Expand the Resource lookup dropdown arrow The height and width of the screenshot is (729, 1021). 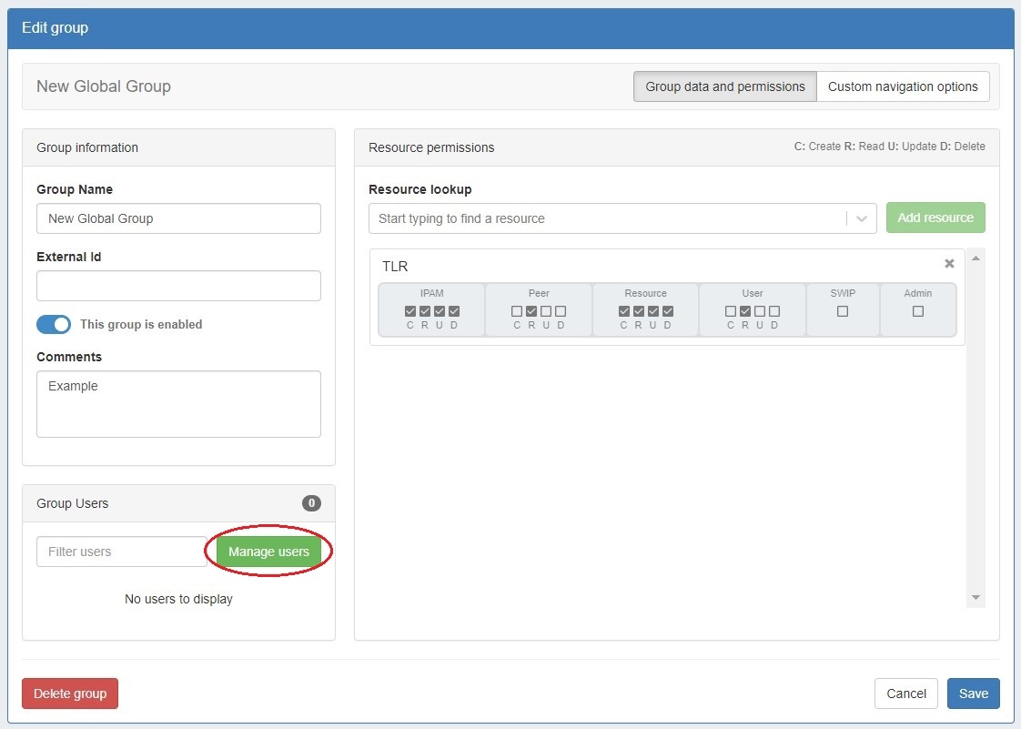861,219
